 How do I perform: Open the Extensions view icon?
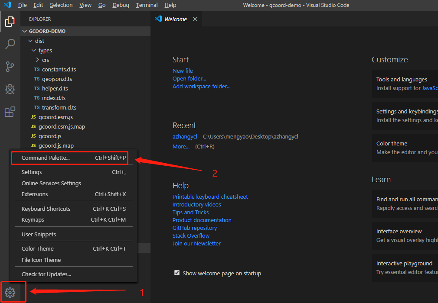tap(10, 112)
